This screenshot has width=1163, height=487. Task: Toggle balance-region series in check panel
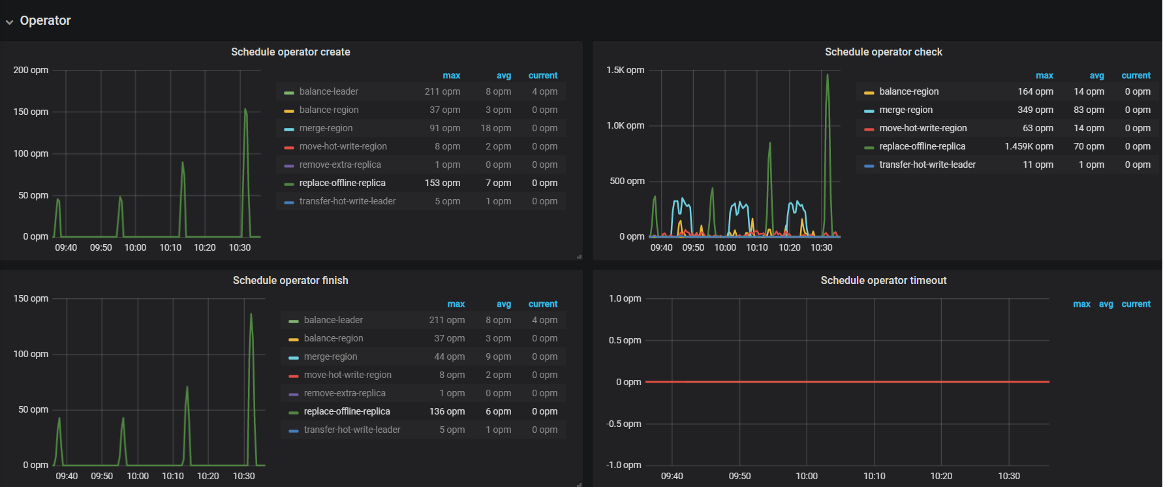click(x=908, y=91)
